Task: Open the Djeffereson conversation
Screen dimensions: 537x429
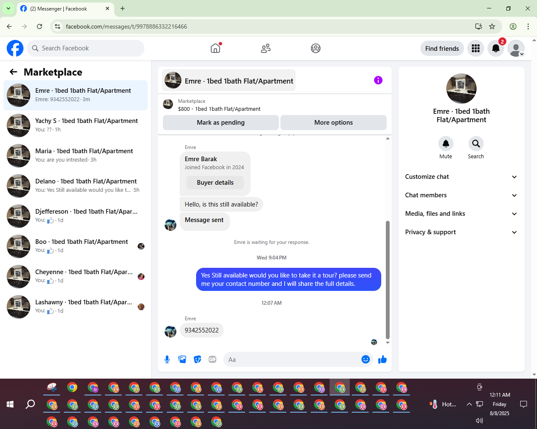Action: pos(76,216)
